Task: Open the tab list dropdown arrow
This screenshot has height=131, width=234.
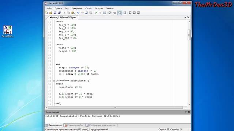Action: coord(185,17)
